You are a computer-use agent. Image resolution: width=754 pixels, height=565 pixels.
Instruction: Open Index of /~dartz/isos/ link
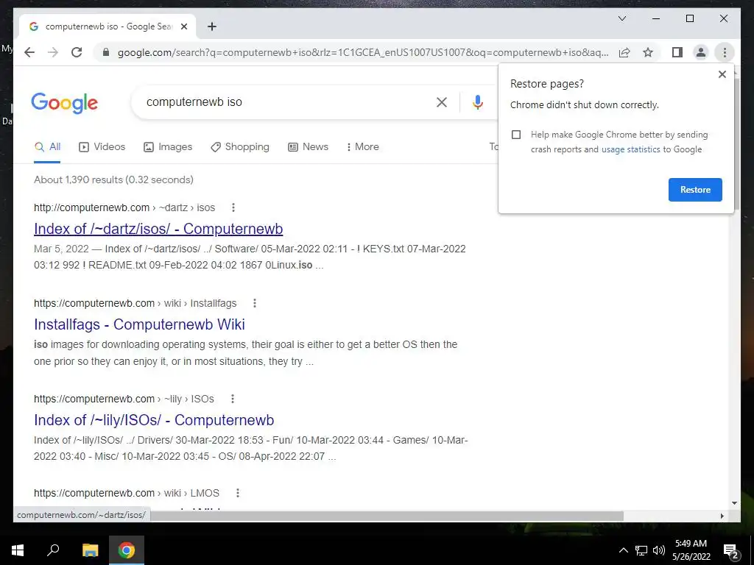(158, 229)
